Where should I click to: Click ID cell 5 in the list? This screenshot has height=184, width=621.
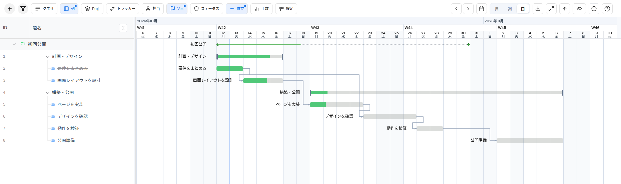click(15, 105)
